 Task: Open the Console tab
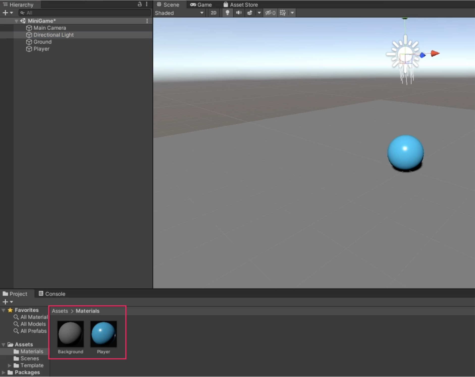pyautogui.click(x=52, y=294)
